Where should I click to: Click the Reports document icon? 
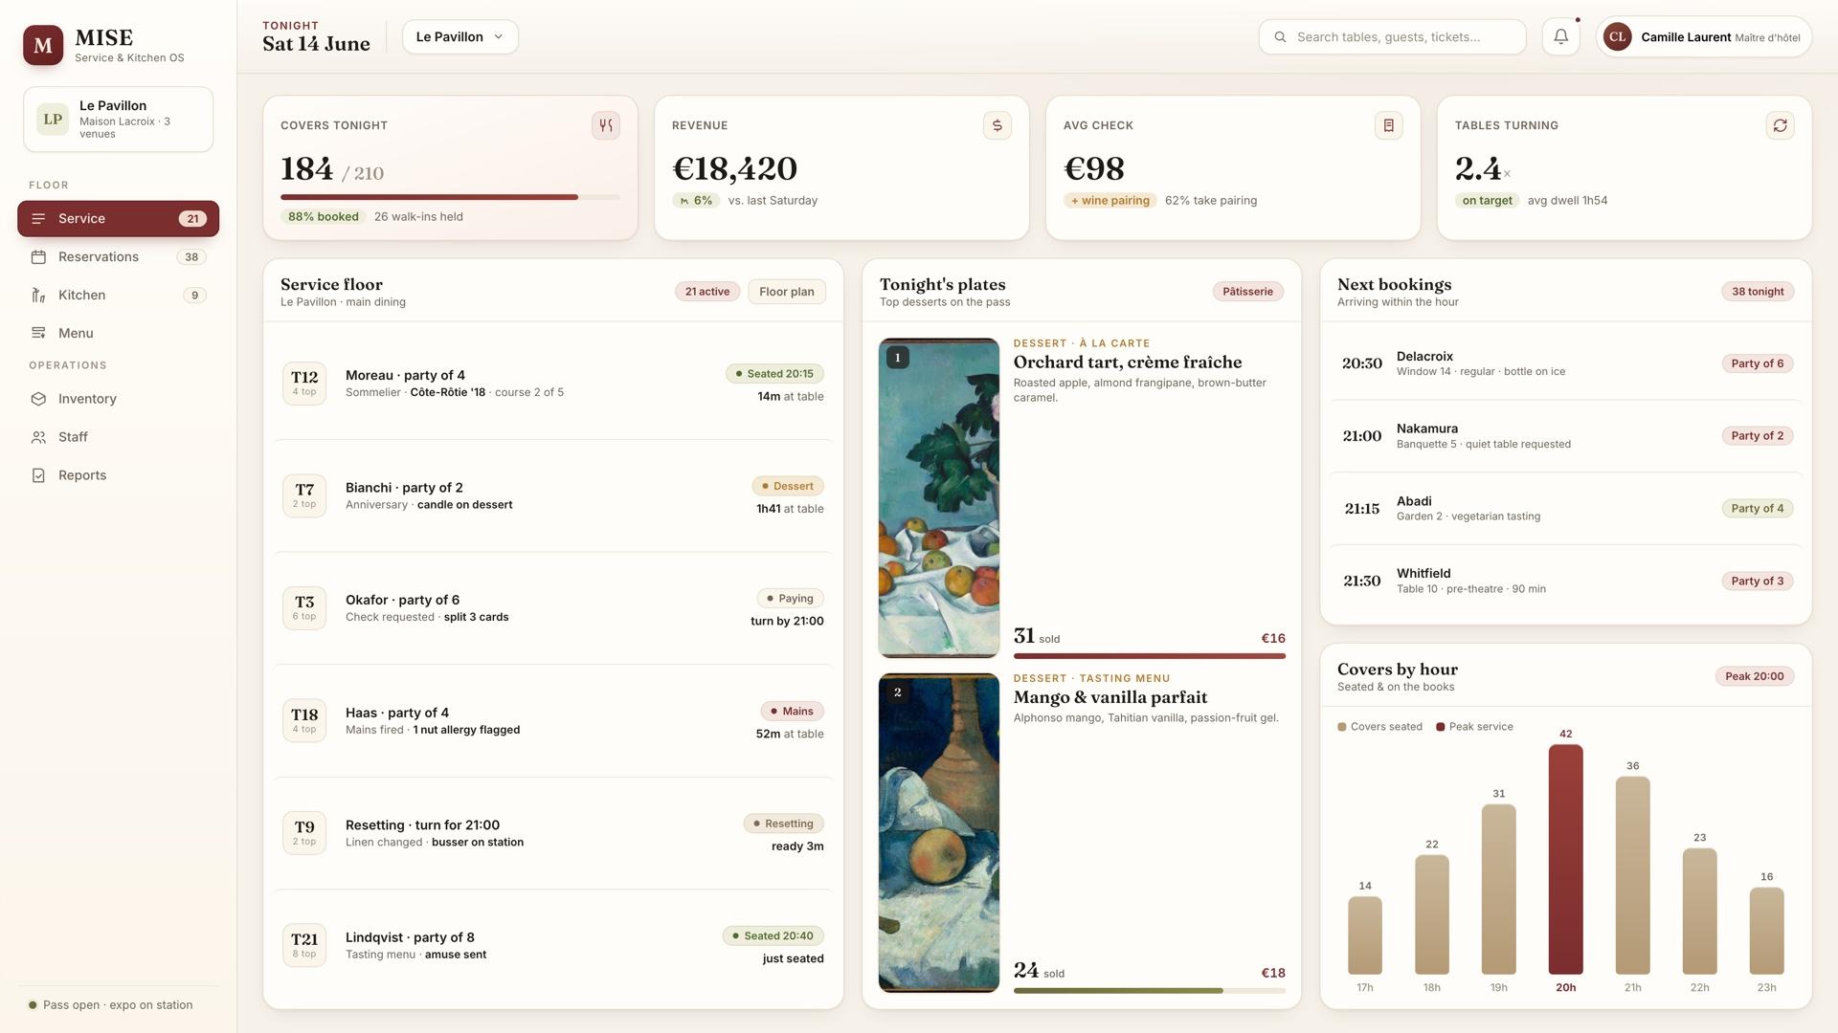(x=38, y=475)
